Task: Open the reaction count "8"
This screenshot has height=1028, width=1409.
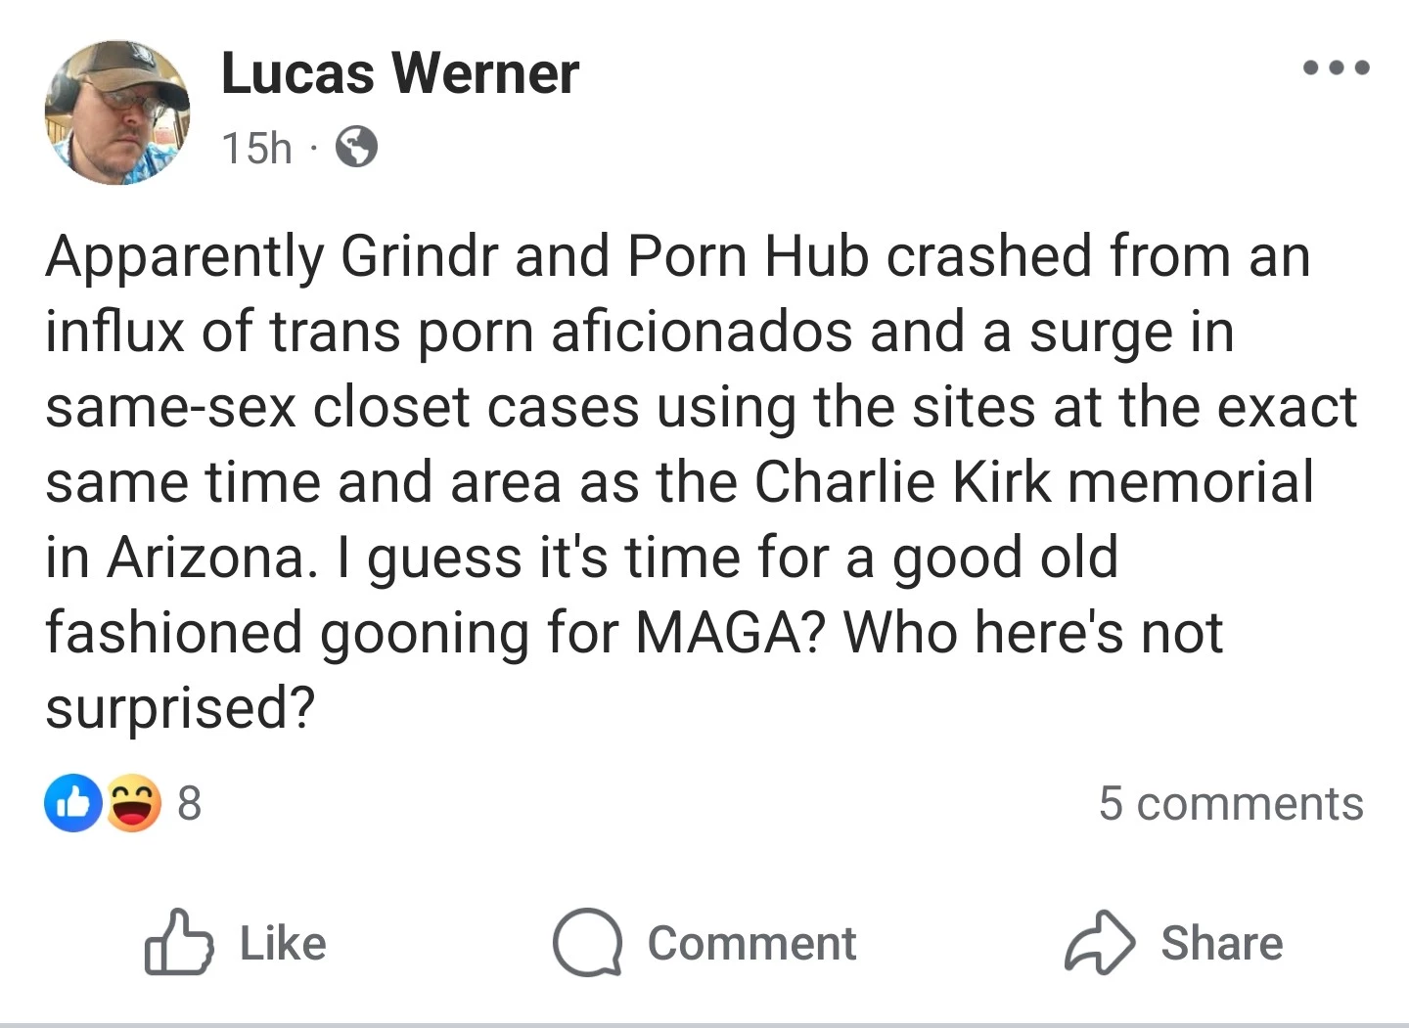Action: [189, 803]
